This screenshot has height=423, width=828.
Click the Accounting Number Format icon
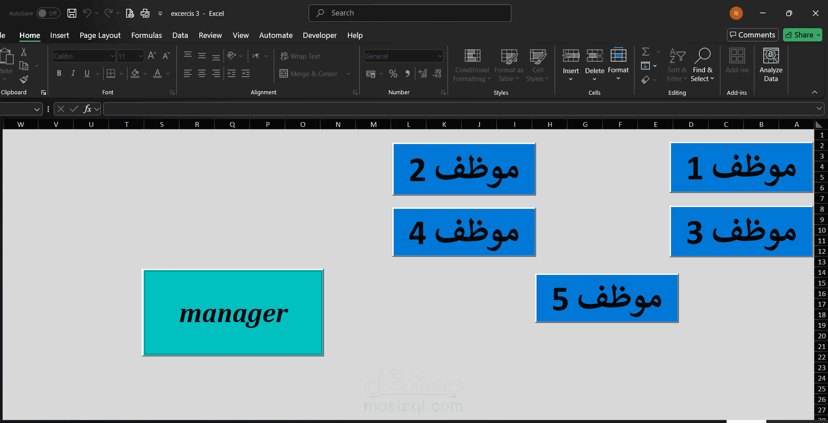[371, 74]
